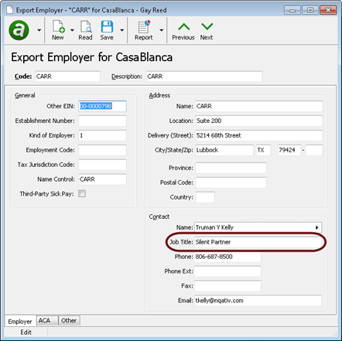This screenshot has height=341, width=342.
Task: Click the green 'a' application logo
Action: tap(19, 30)
